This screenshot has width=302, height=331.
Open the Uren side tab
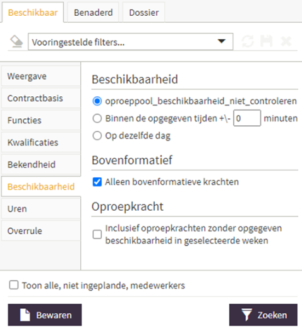tap(41, 209)
